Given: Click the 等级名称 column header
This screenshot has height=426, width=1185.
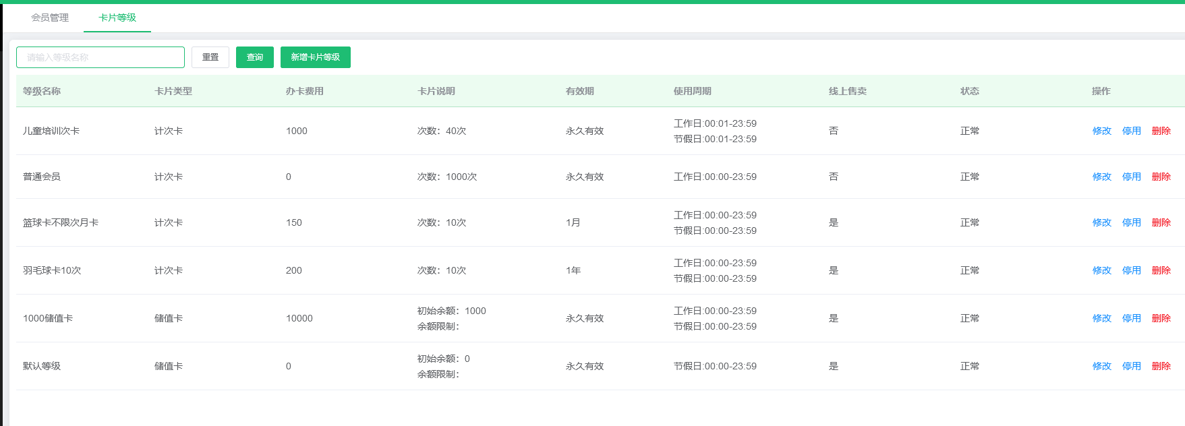Looking at the screenshot, I should 42,91.
